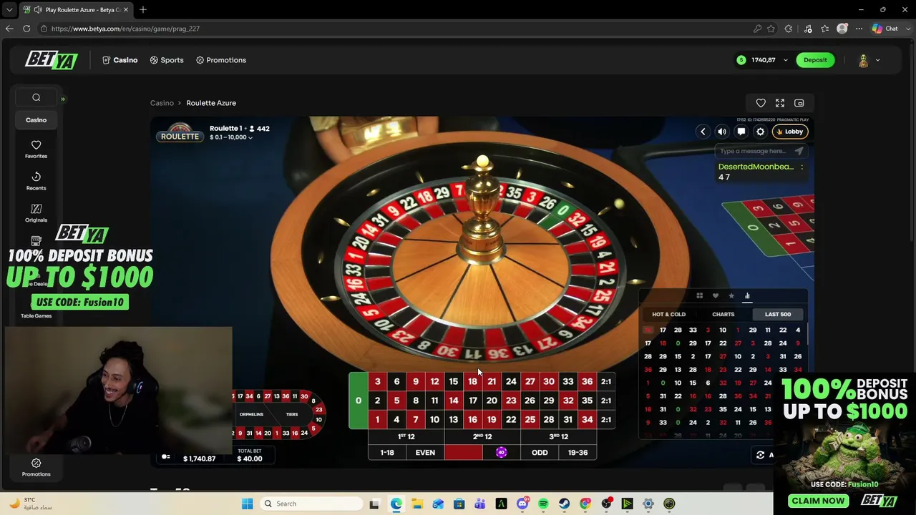
Task: Open Spotify from the taskbar
Action: point(543,504)
